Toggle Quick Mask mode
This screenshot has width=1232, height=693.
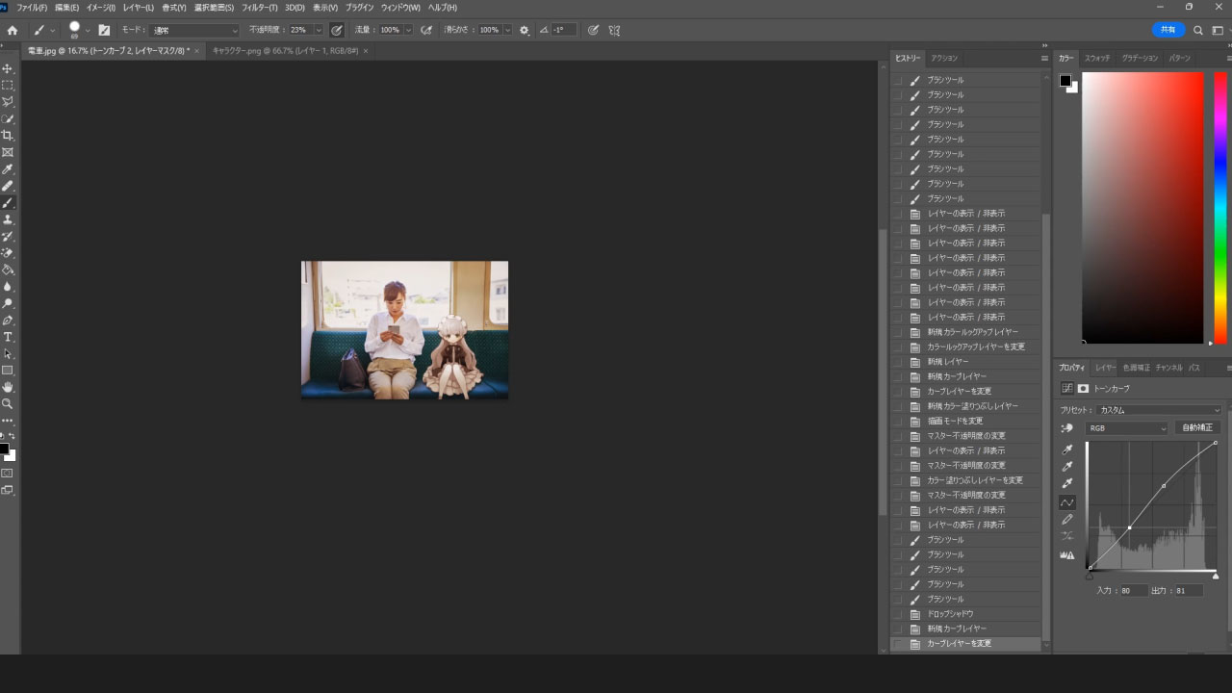pyautogui.click(x=8, y=474)
